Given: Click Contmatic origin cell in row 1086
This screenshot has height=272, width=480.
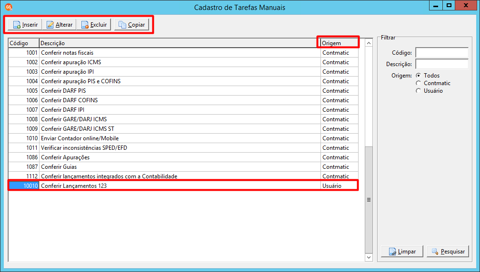Looking at the screenshot, I should (340, 157).
